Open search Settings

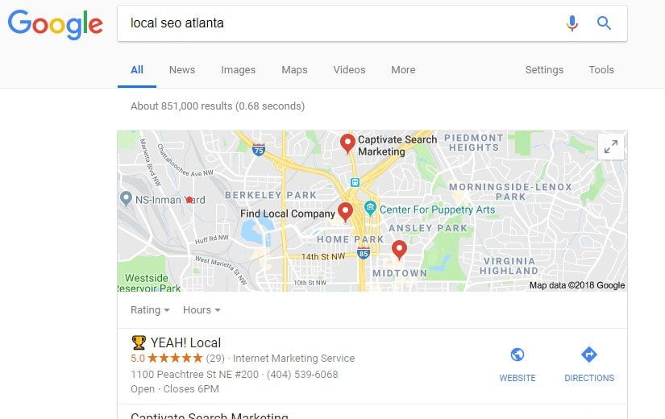(544, 69)
